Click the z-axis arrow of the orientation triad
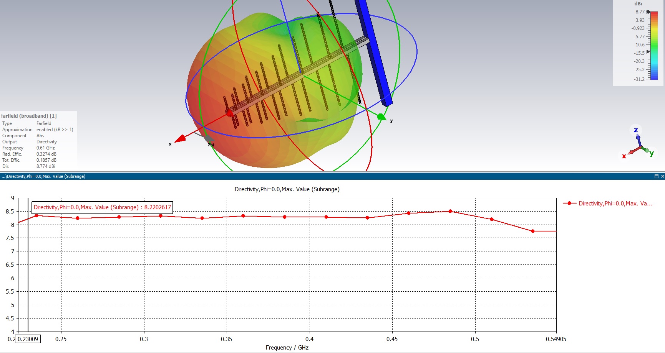Viewport: 665px width, 353px height. click(x=637, y=139)
